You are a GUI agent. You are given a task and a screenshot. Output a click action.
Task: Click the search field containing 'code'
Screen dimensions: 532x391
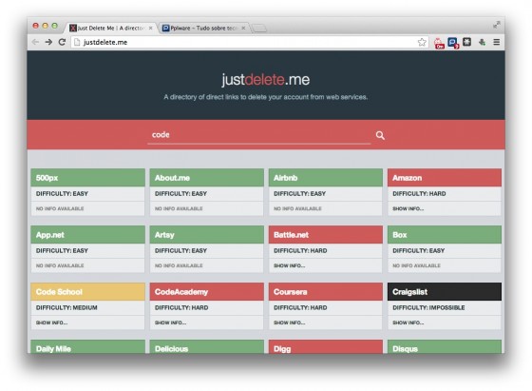pyautogui.click(x=258, y=135)
